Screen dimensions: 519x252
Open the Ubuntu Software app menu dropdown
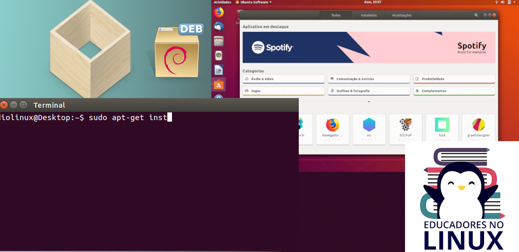(254, 2)
